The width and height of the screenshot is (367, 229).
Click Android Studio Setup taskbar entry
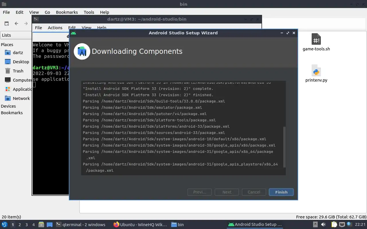[x=255, y=224]
